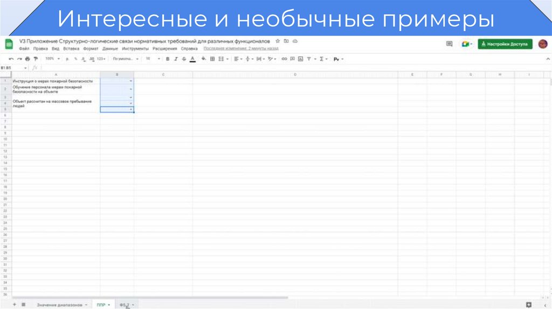552x309 pixels.
Task: Open the font size dropdown
Action: pos(153,59)
